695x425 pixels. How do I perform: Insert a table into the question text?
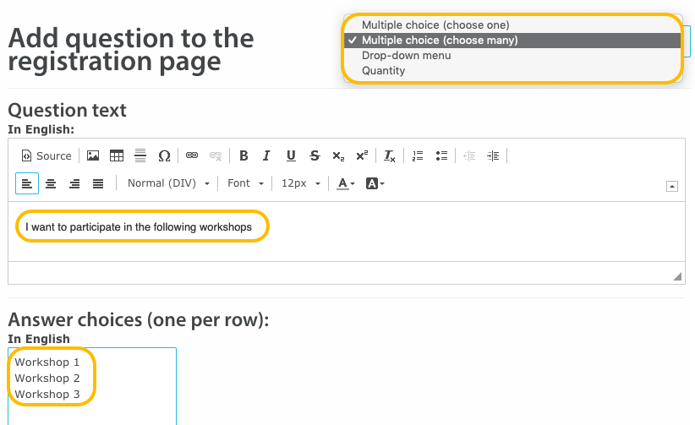coord(117,155)
